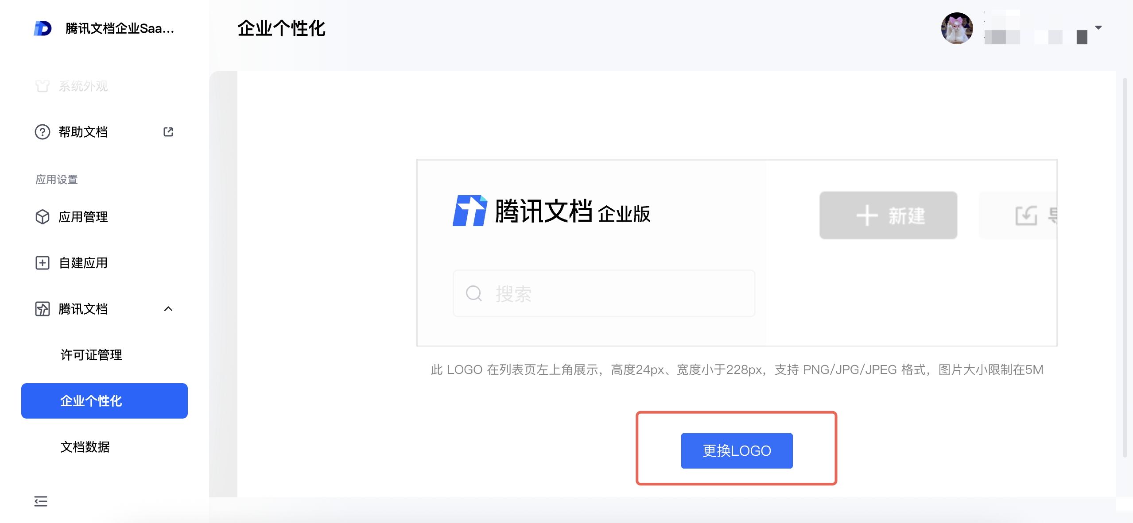Viewport: 1133px width, 523px height.
Task: Select 企业个性化 menu item
Action: click(105, 401)
